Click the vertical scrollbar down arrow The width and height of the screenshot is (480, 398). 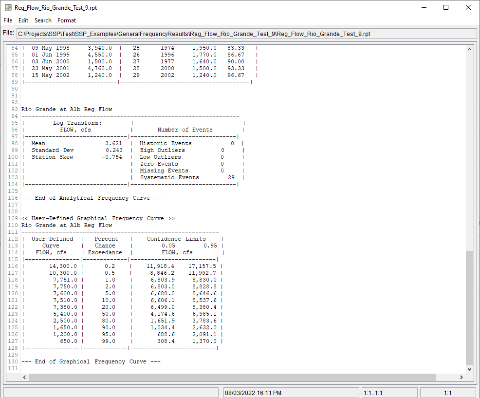[x=469, y=369]
